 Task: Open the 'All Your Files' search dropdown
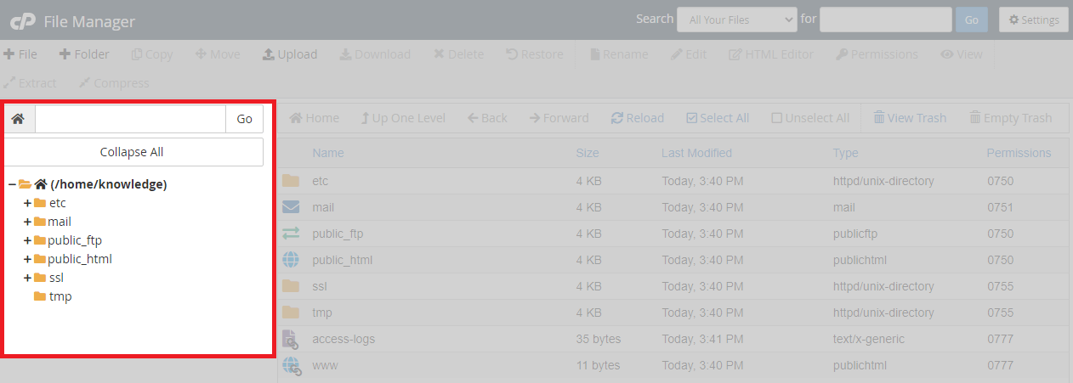(x=737, y=20)
